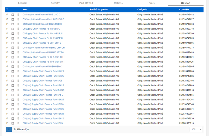209x136 pixels.
Task: Select the Frais tab
Action: pyautogui.click(x=151, y=3)
